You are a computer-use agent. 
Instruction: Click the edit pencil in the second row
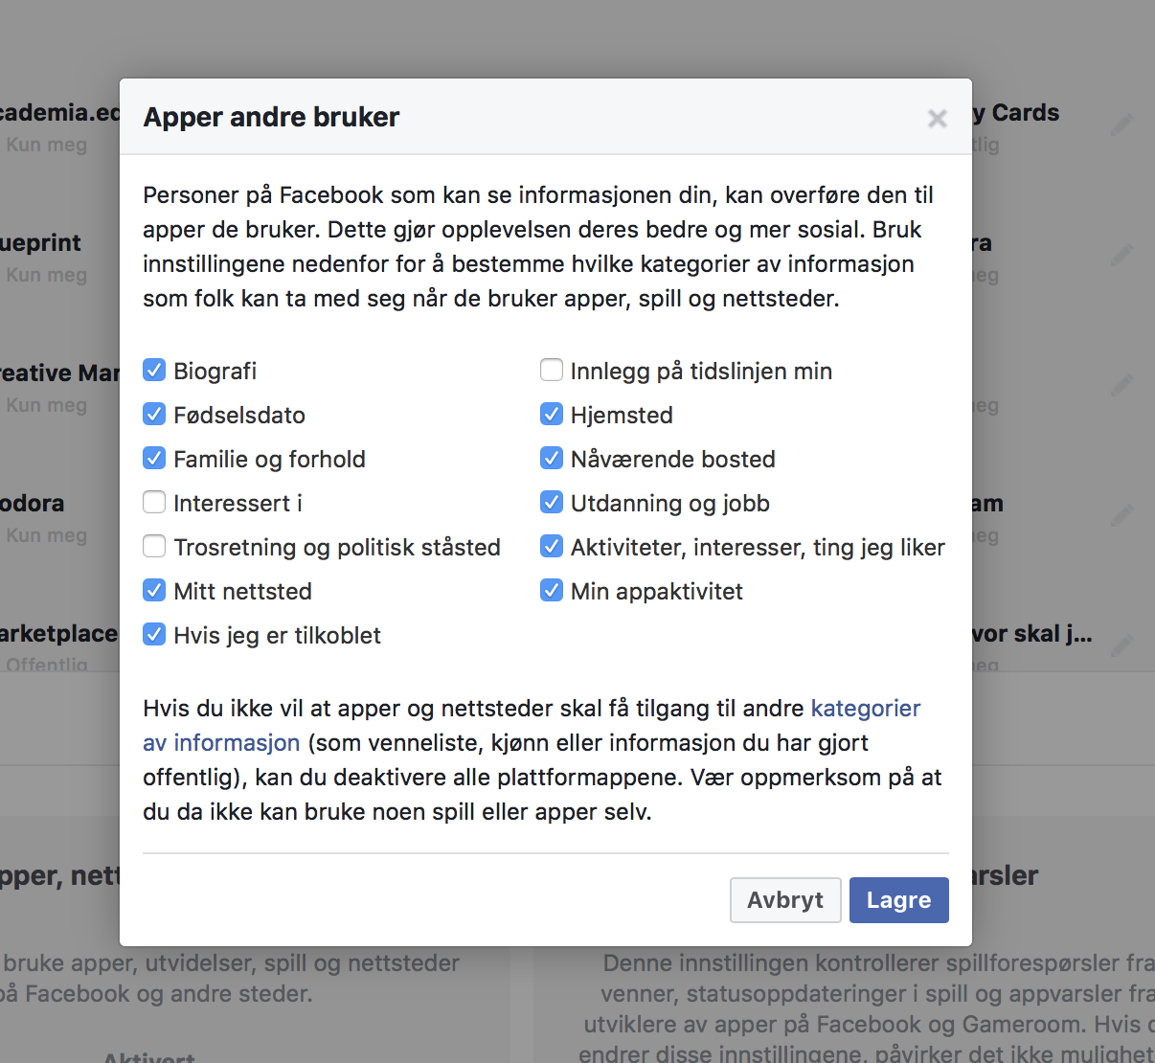click(1121, 255)
